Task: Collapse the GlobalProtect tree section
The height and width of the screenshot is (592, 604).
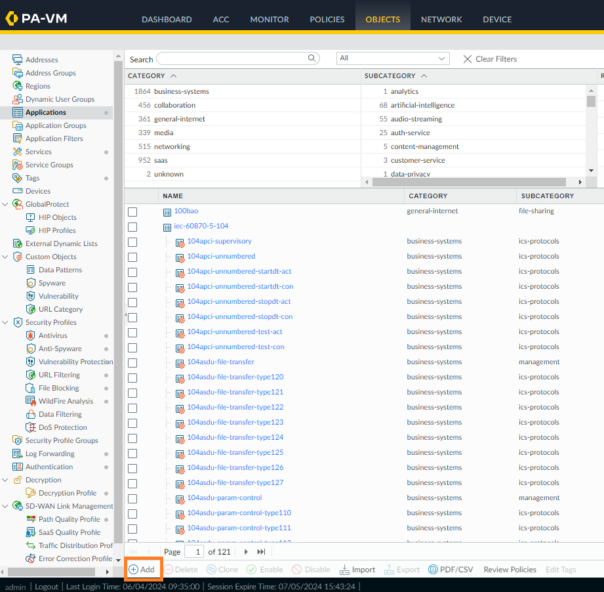Action: [x=6, y=204]
